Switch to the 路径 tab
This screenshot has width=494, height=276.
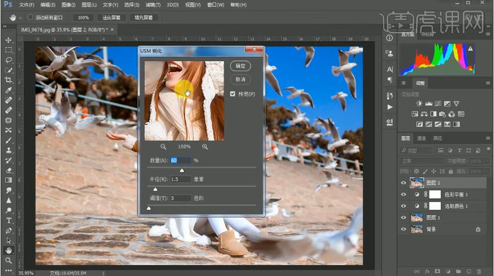coord(437,138)
